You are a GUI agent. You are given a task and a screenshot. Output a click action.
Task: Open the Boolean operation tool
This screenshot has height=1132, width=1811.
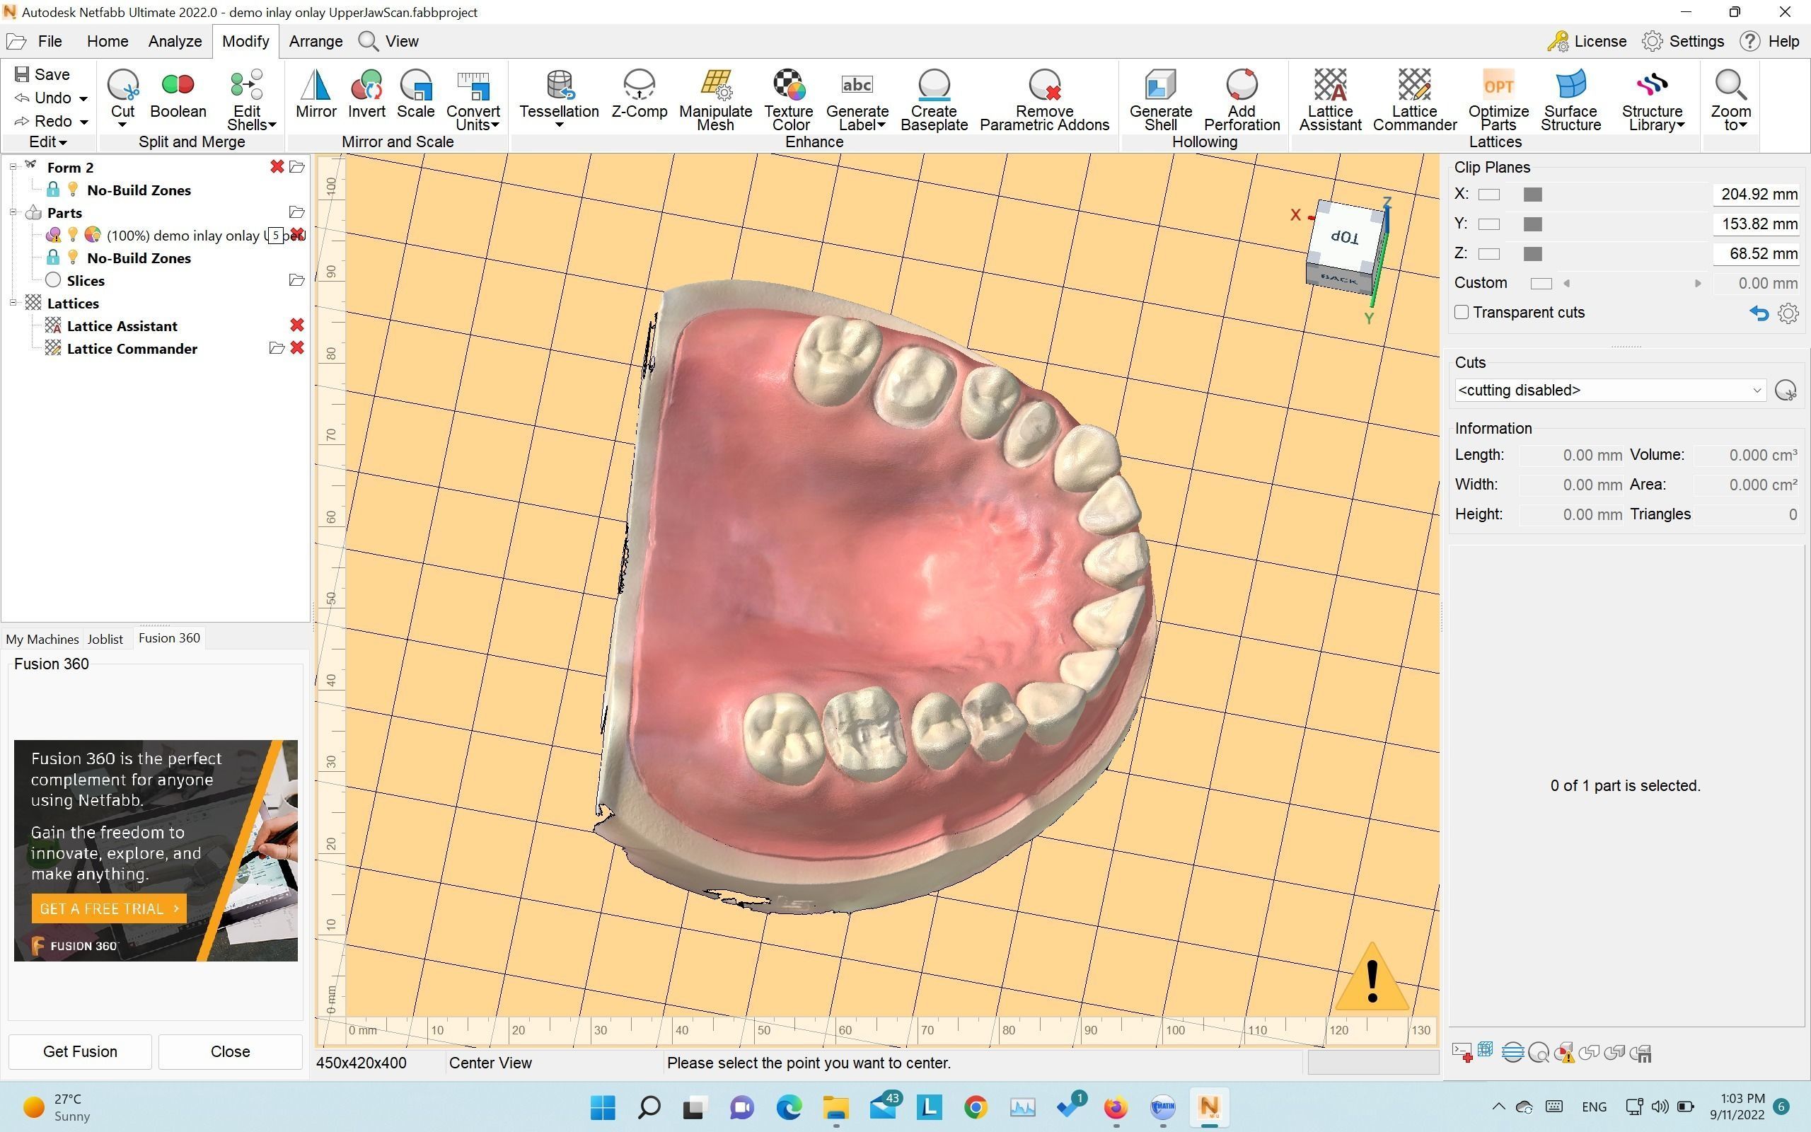pyautogui.click(x=178, y=95)
